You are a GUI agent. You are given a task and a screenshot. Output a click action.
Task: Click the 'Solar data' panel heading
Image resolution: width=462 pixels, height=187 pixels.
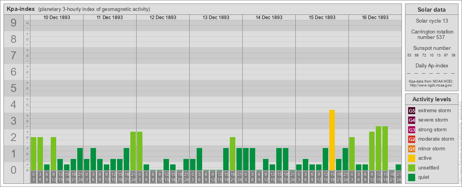click(x=432, y=9)
